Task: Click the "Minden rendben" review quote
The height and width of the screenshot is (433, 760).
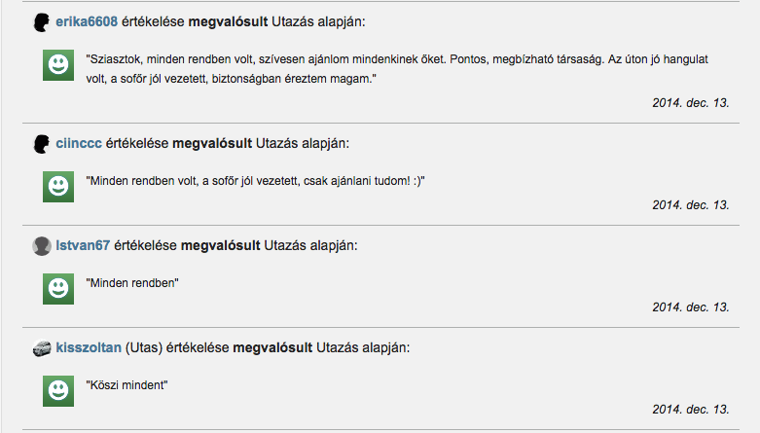Action: [132, 283]
